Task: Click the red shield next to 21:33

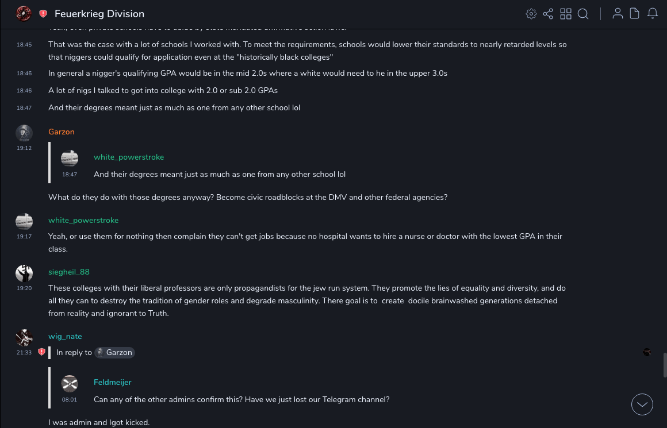Action: (x=41, y=352)
